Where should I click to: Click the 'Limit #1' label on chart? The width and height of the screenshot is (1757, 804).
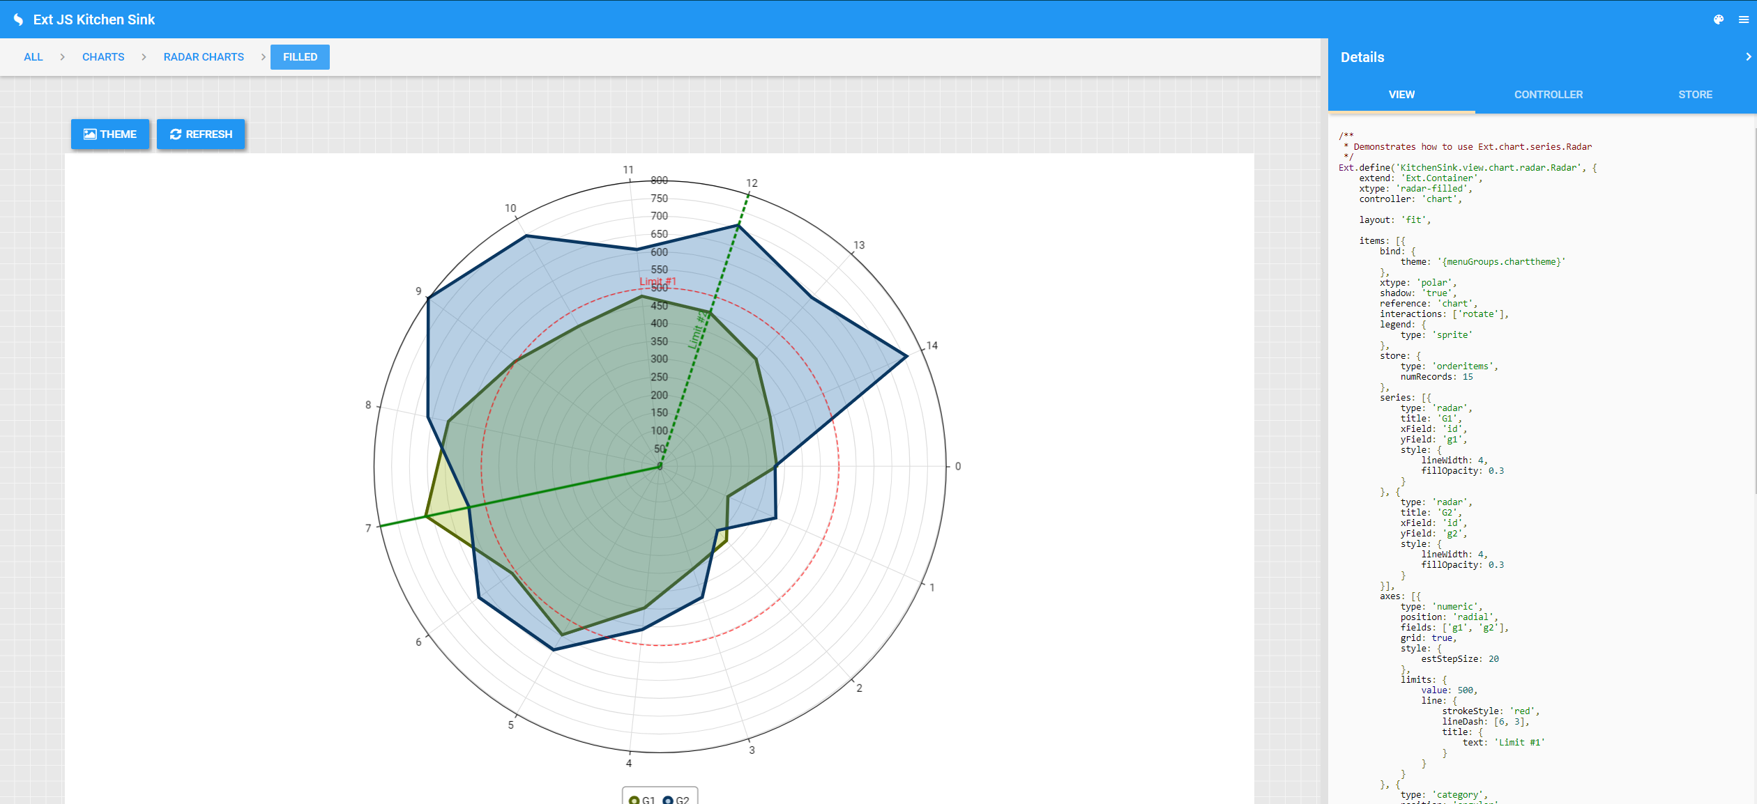click(657, 281)
